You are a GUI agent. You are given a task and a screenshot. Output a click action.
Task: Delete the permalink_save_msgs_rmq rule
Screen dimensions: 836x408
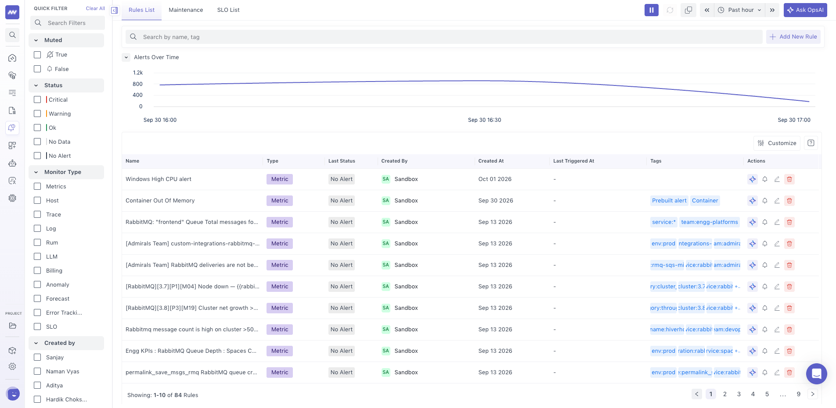point(789,373)
